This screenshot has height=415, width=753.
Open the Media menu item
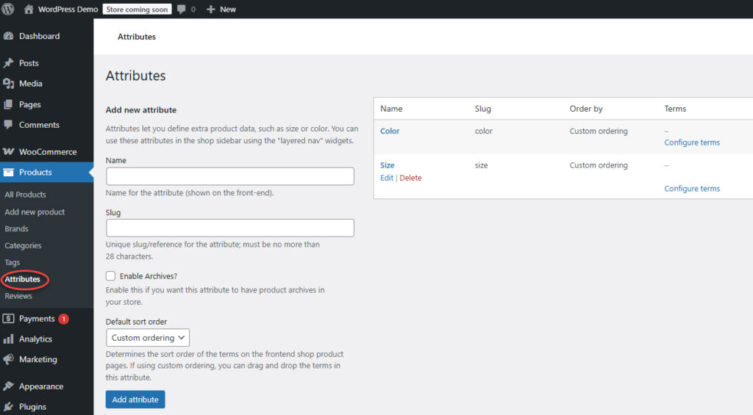[x=31, y=84]
